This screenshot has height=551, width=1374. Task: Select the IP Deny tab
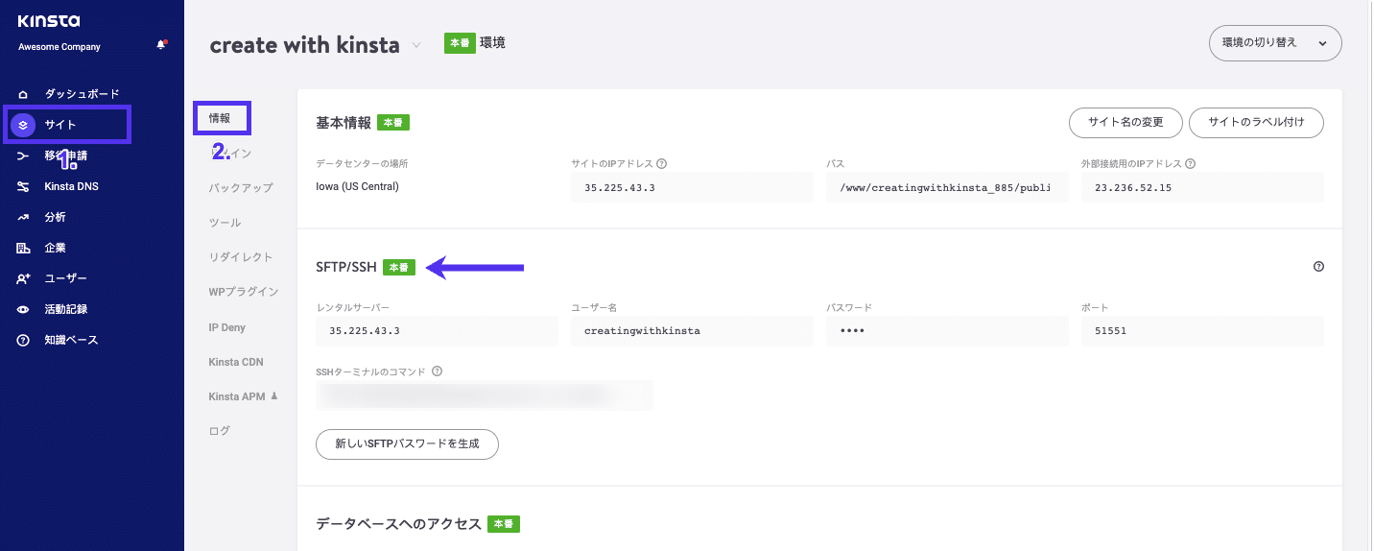pyautogui.click(x=227, y=327)
